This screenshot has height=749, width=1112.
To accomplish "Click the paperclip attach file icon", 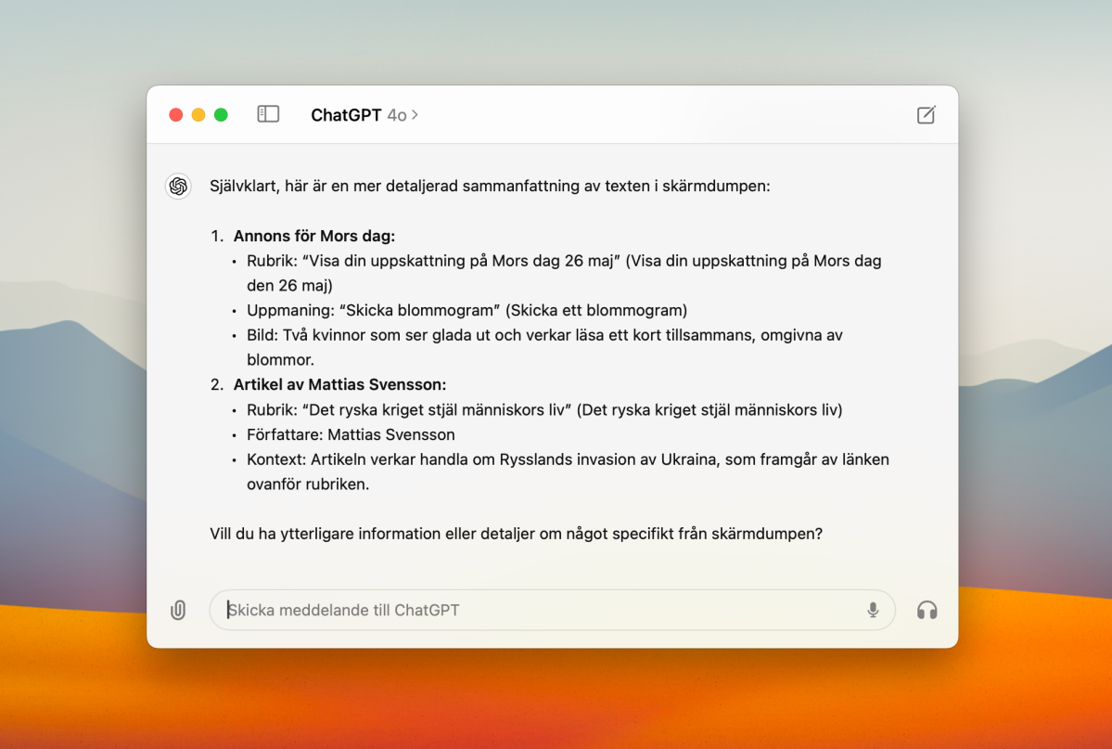I will tap(178, 610).
